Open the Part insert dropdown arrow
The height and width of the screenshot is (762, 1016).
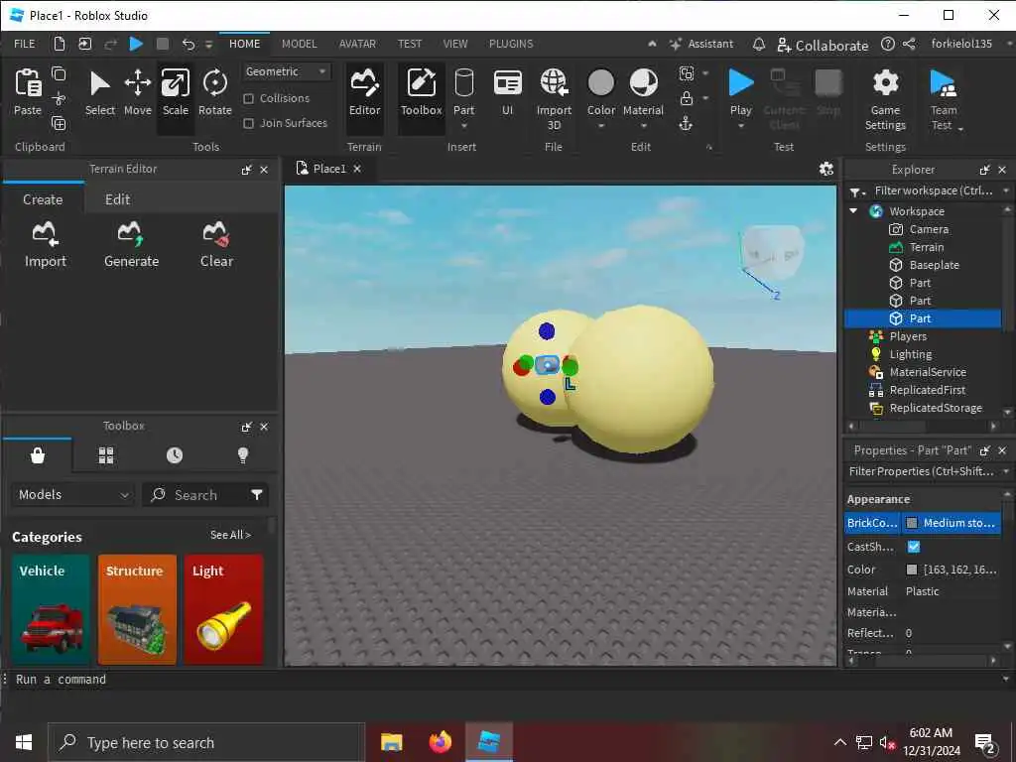(464, 126)
